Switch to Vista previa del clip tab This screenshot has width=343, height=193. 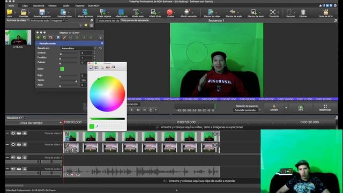(109, 20)
